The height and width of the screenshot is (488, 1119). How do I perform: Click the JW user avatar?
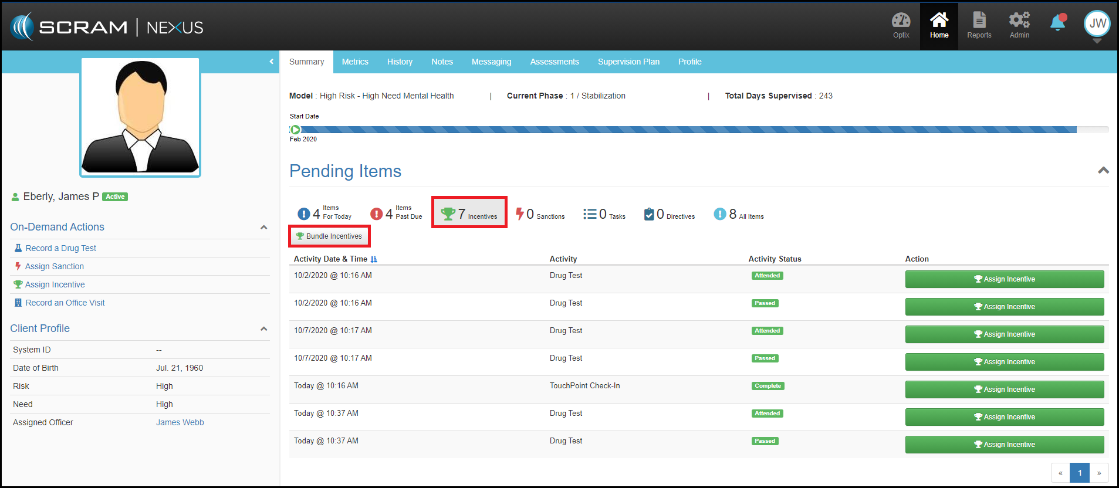pyautogui.click(x=1097, y=23)
